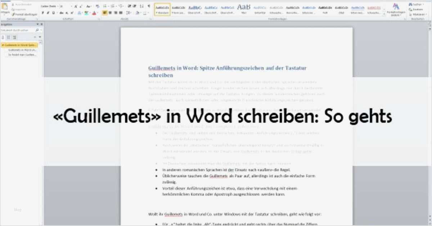Click the multilevel list icon
The height and width of the screenshot is (226, 432).
121,6
